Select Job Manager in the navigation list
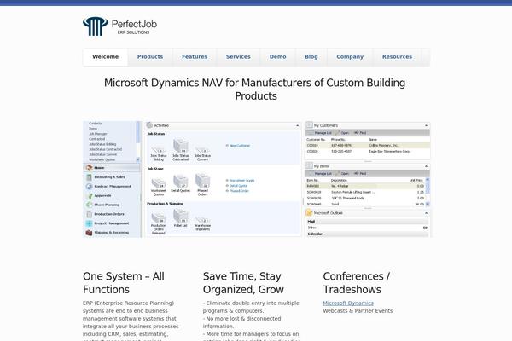 pyautogui.click(x=98, y=134)
